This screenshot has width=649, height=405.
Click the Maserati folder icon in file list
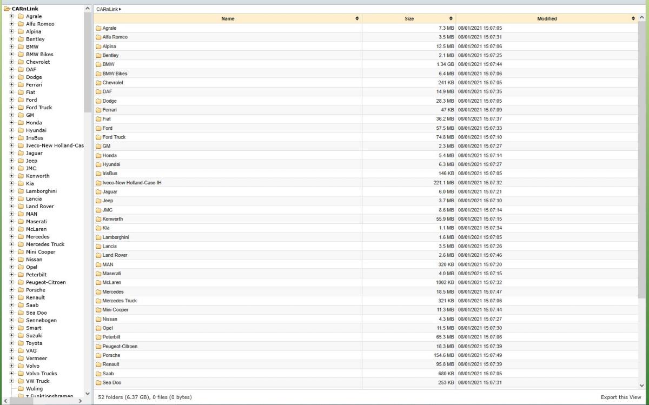click(x=98, y=274)
